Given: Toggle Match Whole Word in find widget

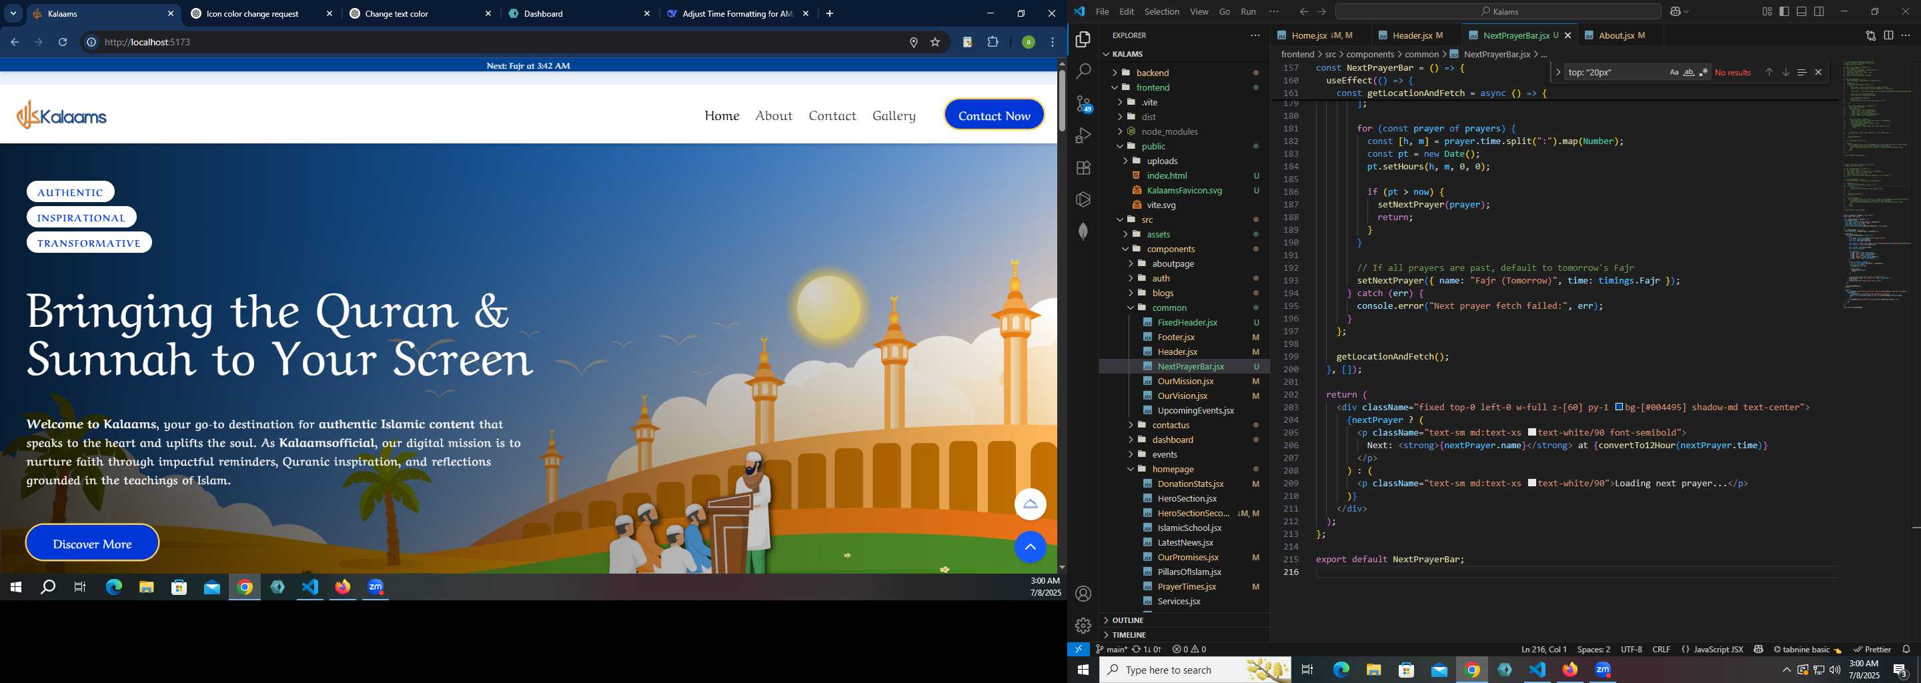Looking at the screenshot, I should click(1688, 72).
